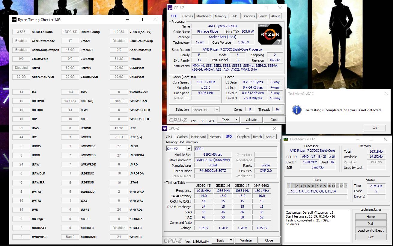Image resolution: width=393 pixels, height=246 pixels.
Task: Click the TestMem5 Time value 21m 39s
Action: pyautogui.click(x=376, y=186)
